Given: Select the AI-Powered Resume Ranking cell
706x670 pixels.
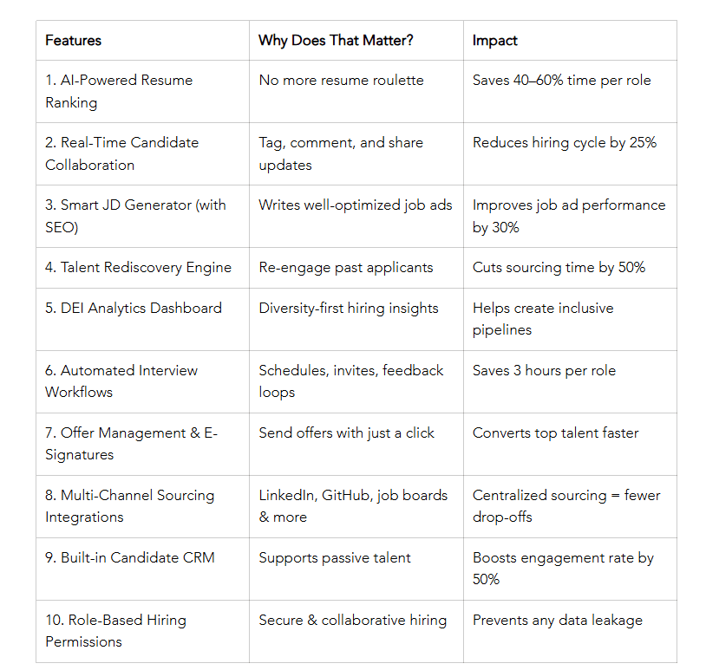Looking at the screenshot, I should (142, 91).
